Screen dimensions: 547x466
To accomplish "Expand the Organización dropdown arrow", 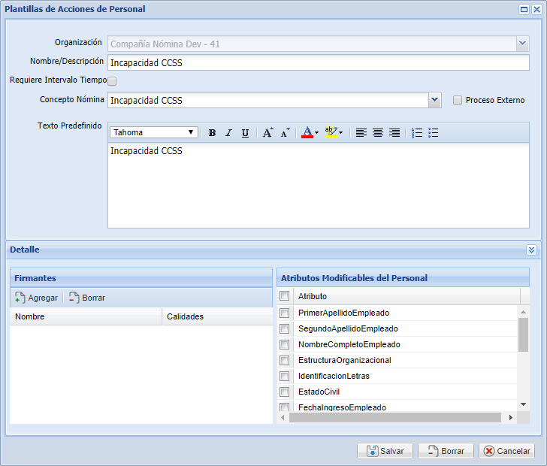I will click(x=522, y=44).
